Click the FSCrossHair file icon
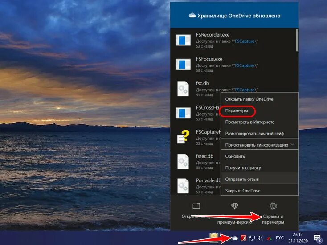This screenshot has width=327, height=245. (183, 113)
